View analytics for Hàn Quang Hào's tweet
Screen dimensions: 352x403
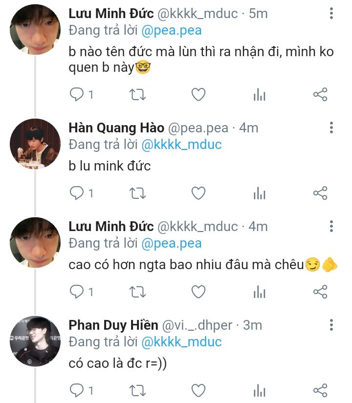coord(259,193)
